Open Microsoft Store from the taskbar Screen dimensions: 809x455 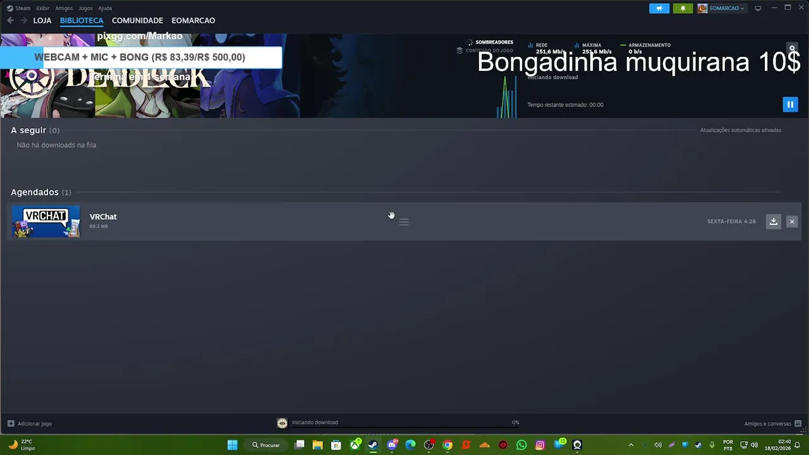click(x=336, y=445)
